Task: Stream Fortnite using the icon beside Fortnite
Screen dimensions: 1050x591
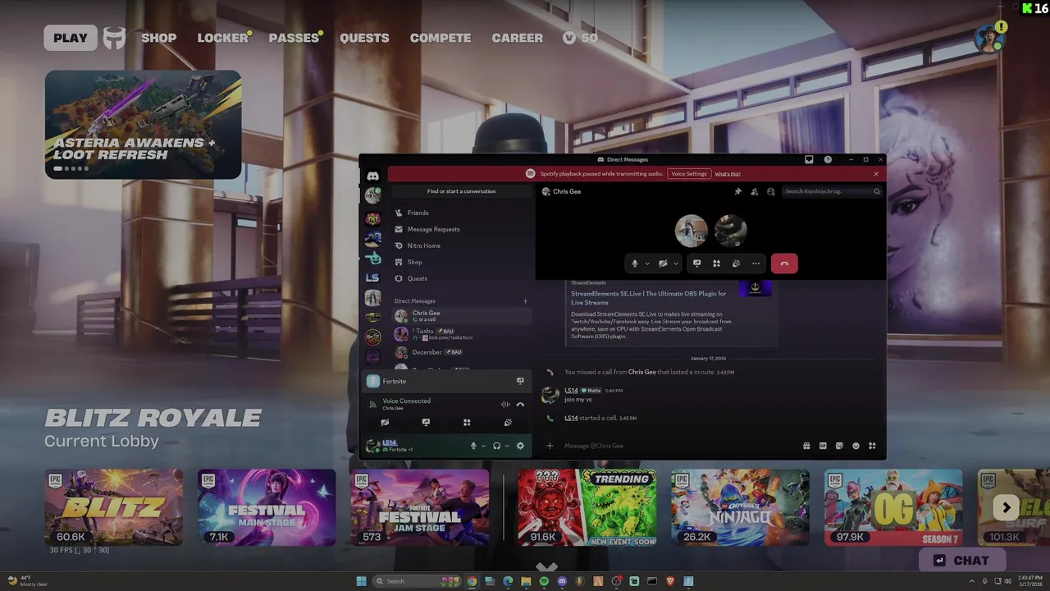Action: [520, 381]
